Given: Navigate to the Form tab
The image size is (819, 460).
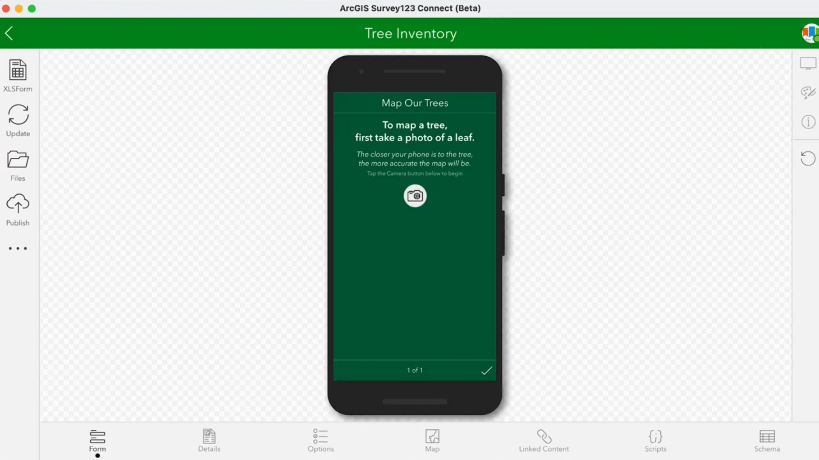Looking at the screenshot, I should pos(97,440).
